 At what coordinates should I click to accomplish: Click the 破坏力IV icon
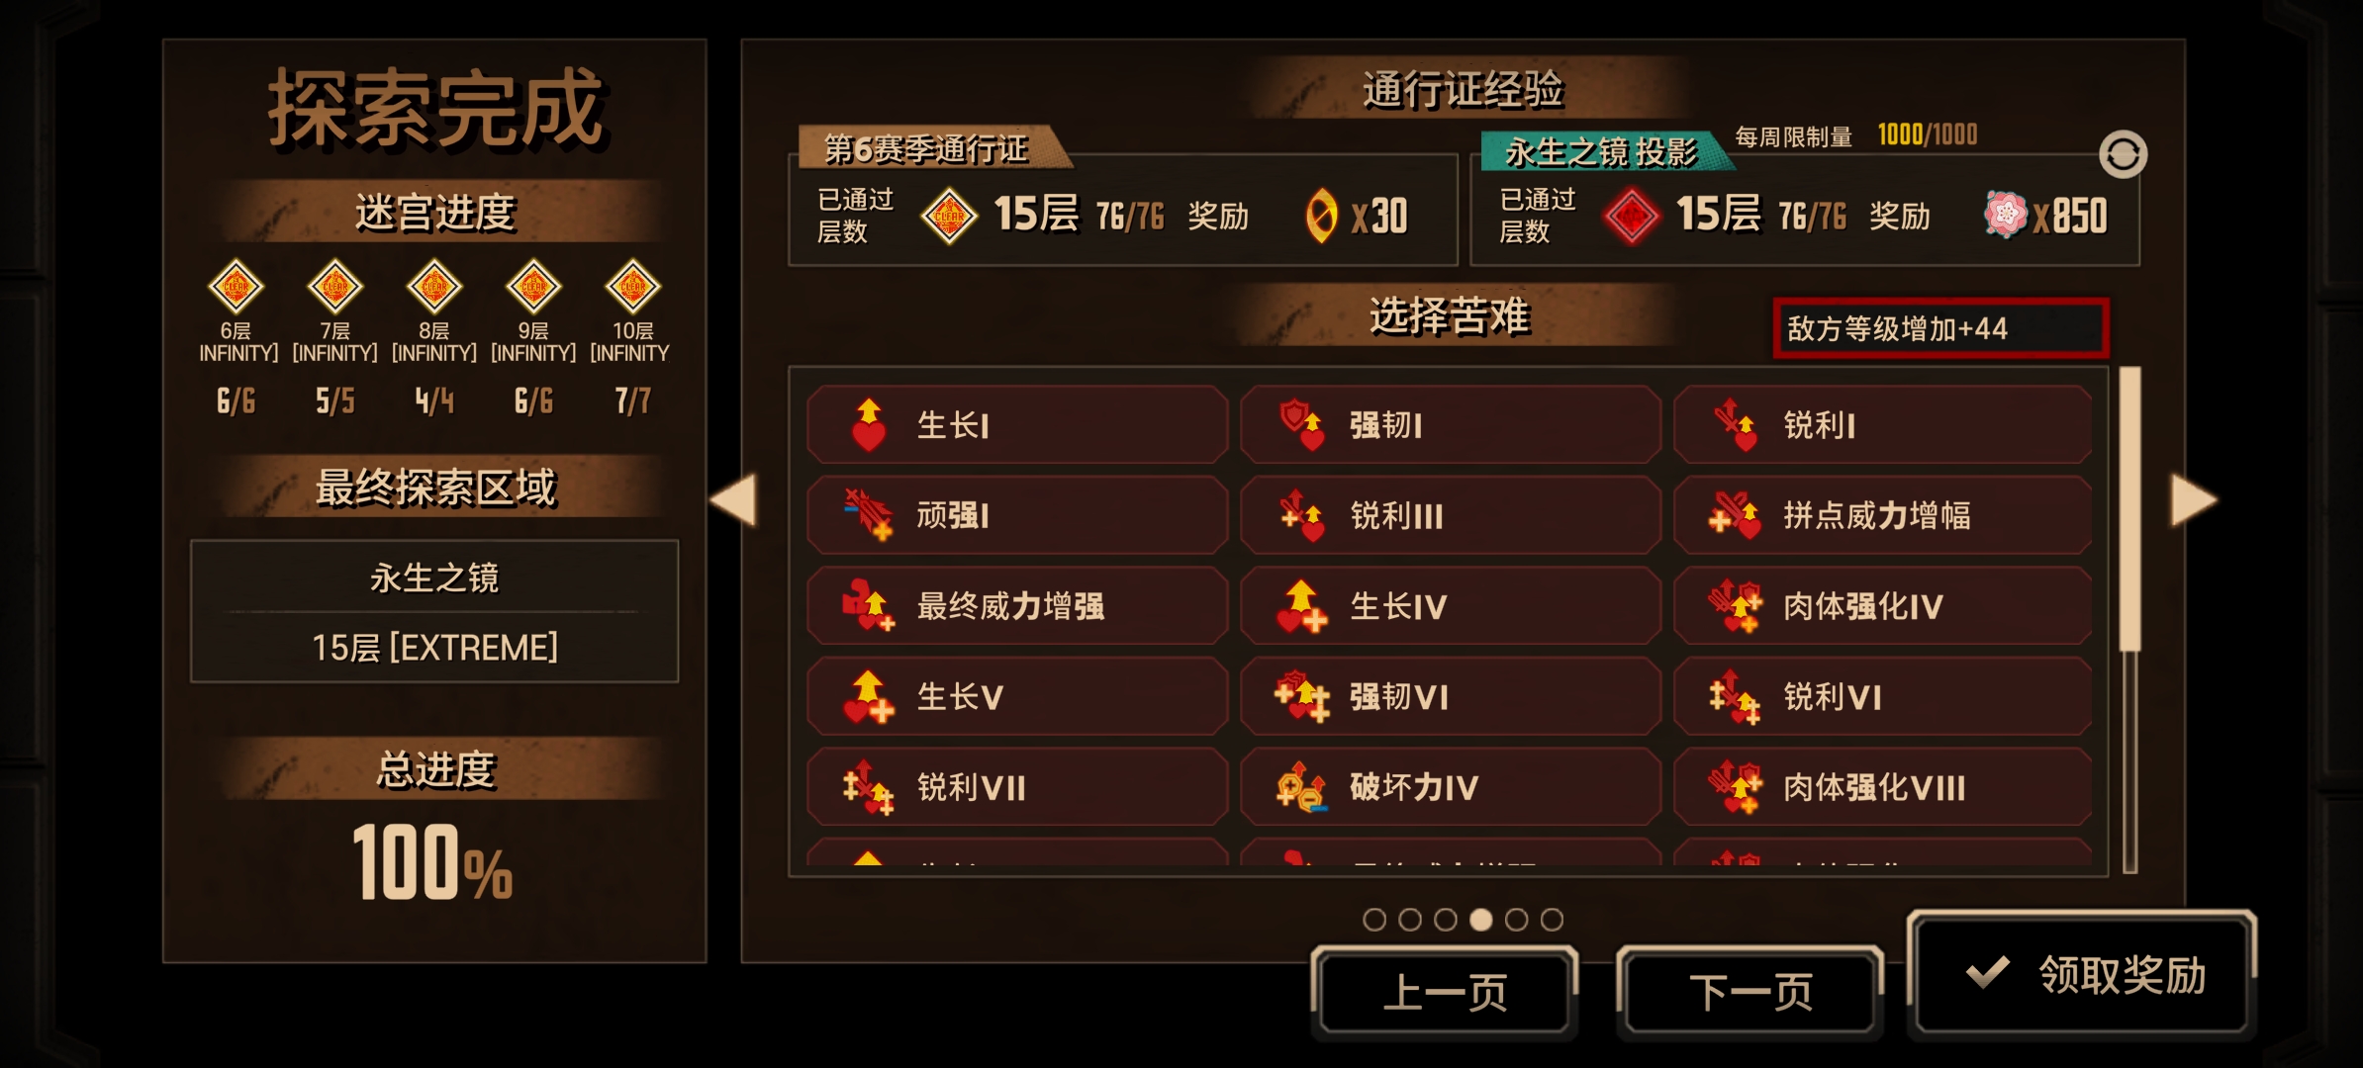(1301, 787)
